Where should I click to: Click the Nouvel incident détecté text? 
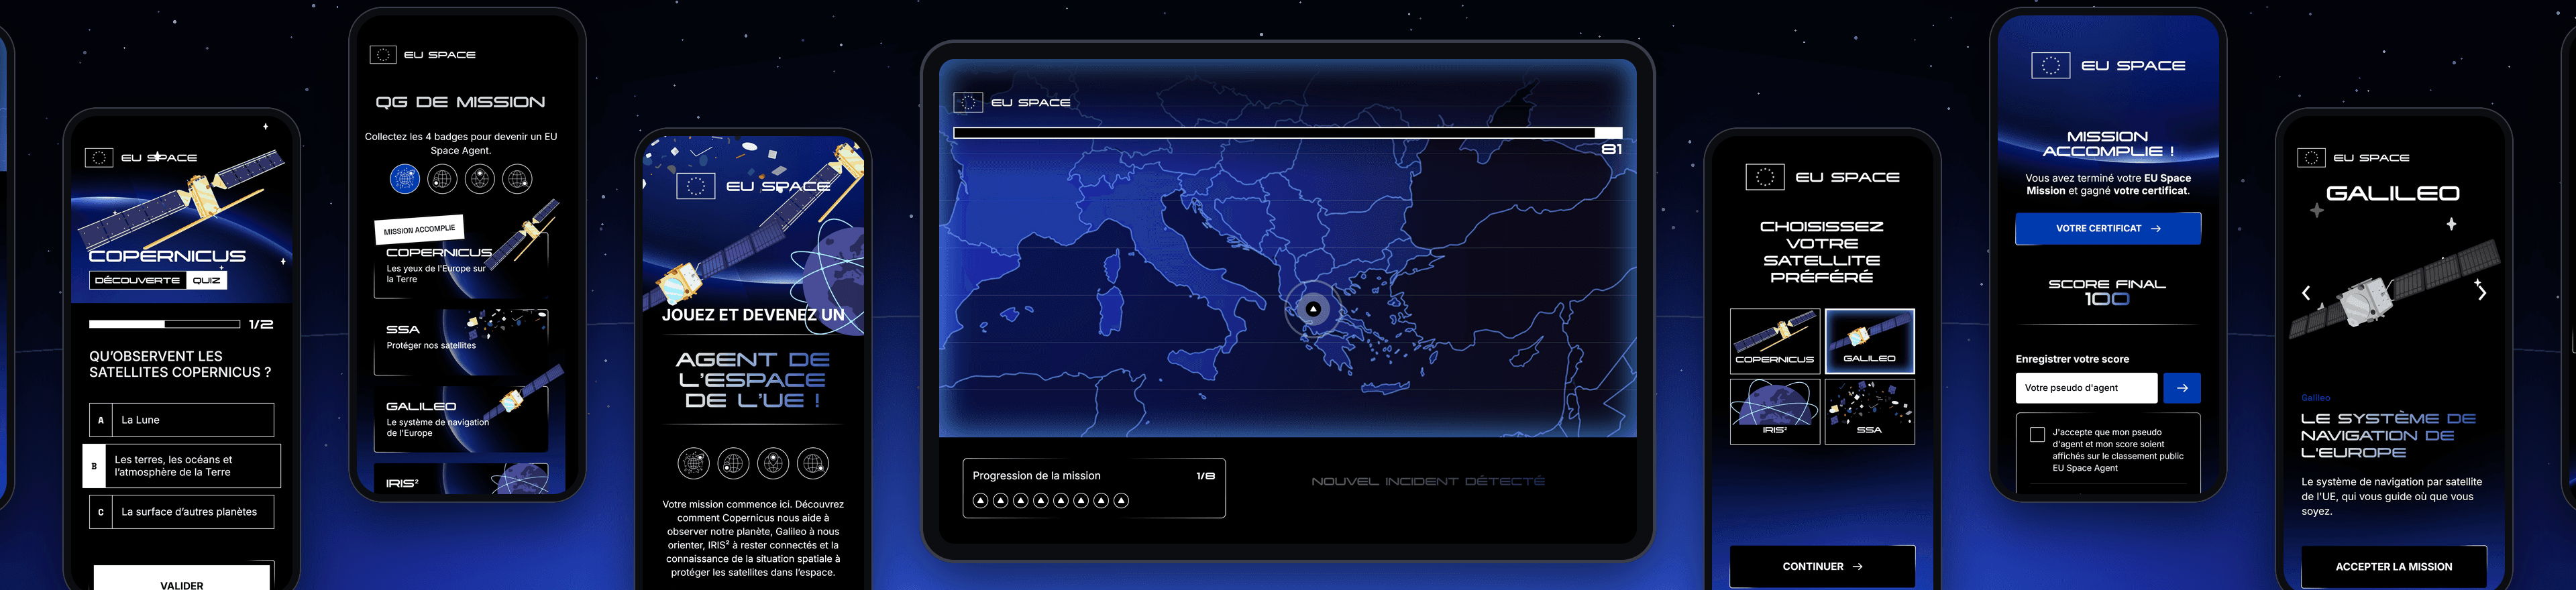tap(1428, 481)
